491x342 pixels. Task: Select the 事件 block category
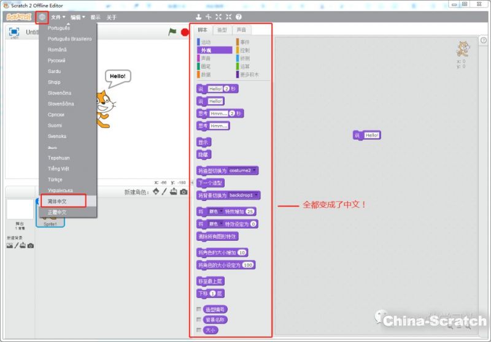click(252, 42)
